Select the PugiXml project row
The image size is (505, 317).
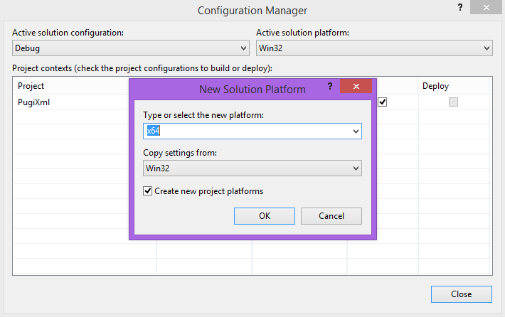(x=33, y=102)
